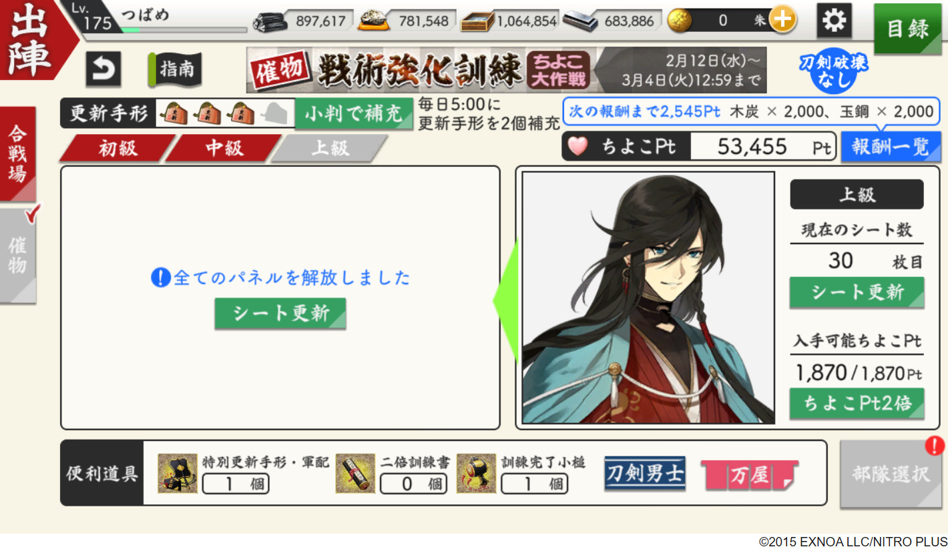
Task: Expand 報酬一覧 rewards list
Action: click(x=890, y=147)
